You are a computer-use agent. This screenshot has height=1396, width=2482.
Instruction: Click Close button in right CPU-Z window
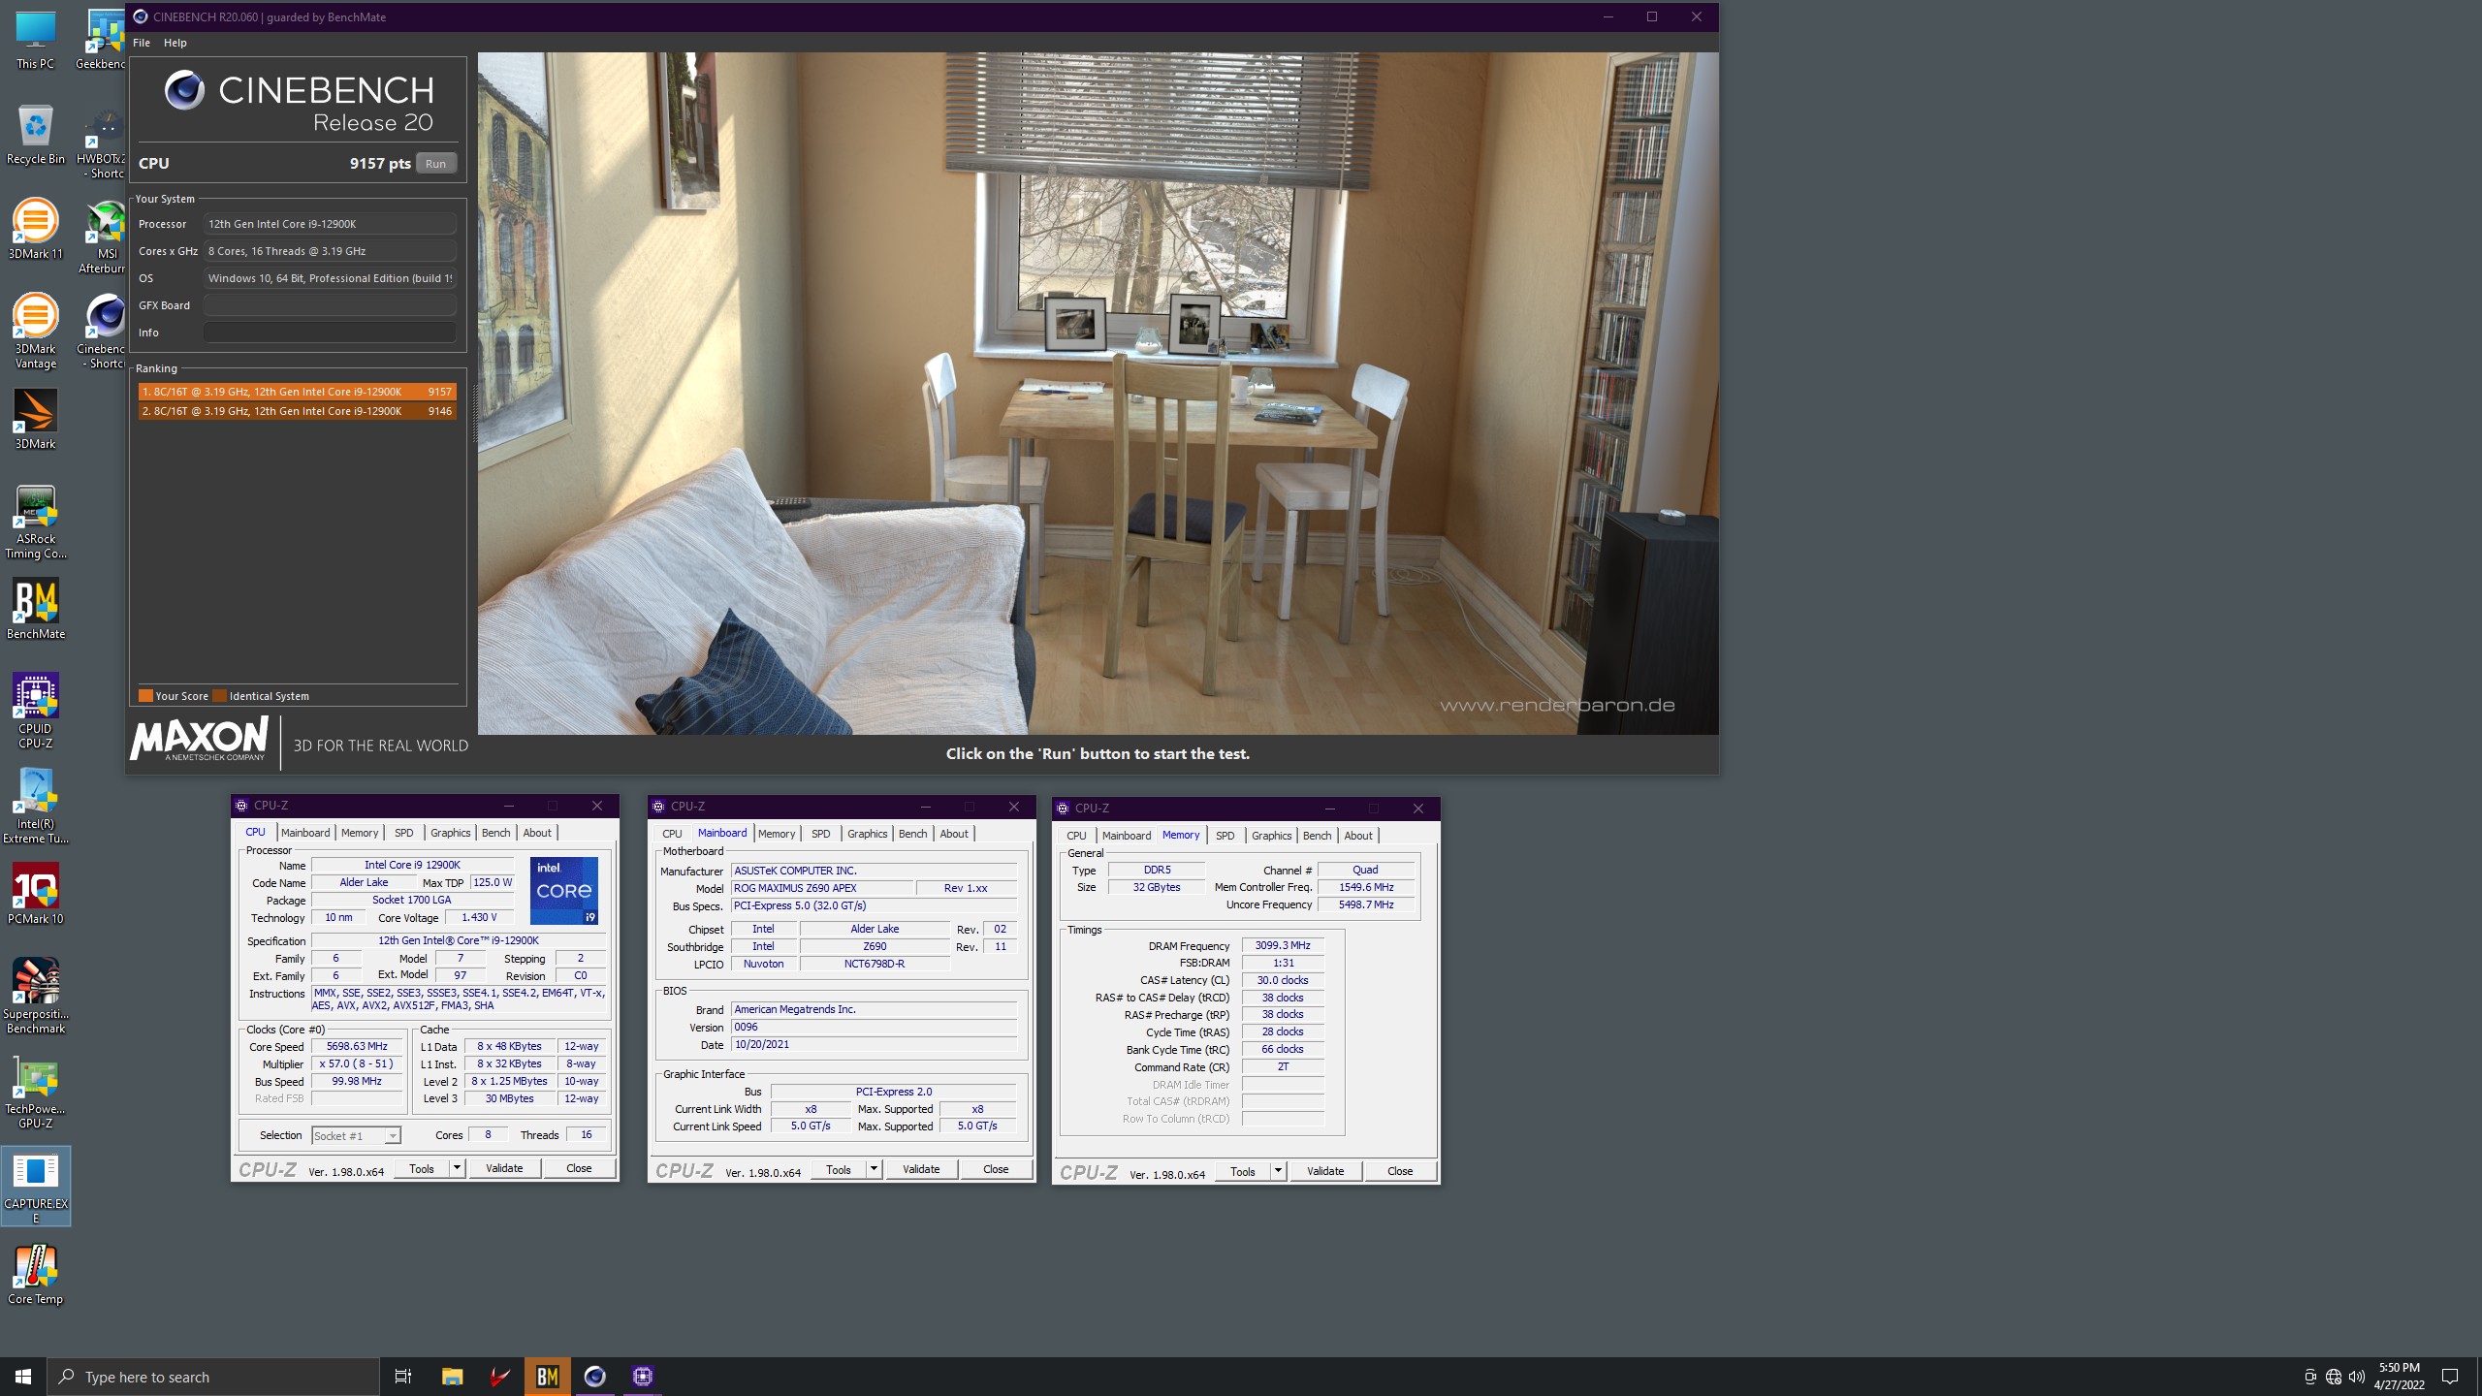tap(1400, 1172)
